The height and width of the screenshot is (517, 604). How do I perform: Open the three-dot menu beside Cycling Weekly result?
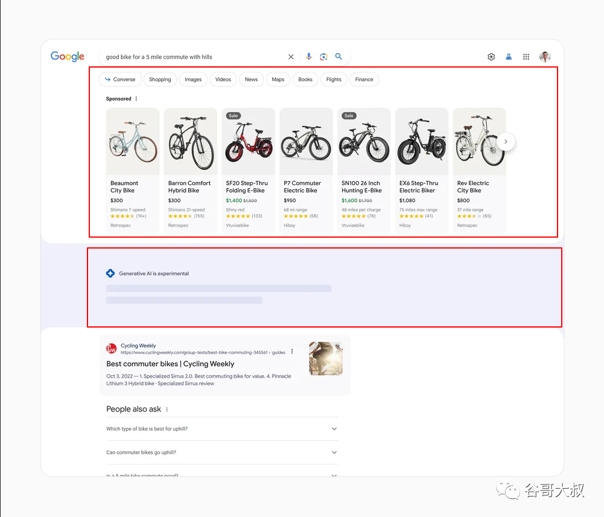click(x=292, y=351)
